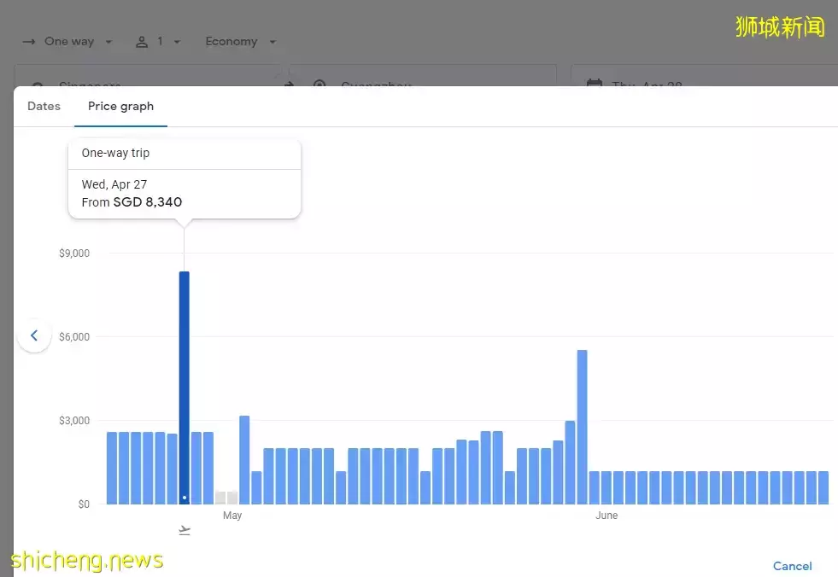
Task: Swap origin and destination with arrows icon
Action: click(289, 84)
